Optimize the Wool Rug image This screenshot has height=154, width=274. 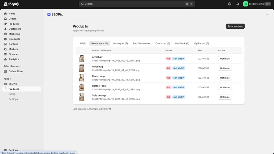(x=225, y=68)
